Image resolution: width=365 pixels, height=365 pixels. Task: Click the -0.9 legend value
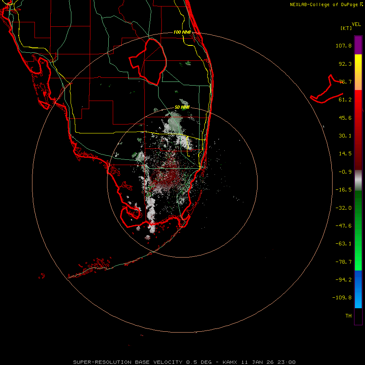pos(345,172)
